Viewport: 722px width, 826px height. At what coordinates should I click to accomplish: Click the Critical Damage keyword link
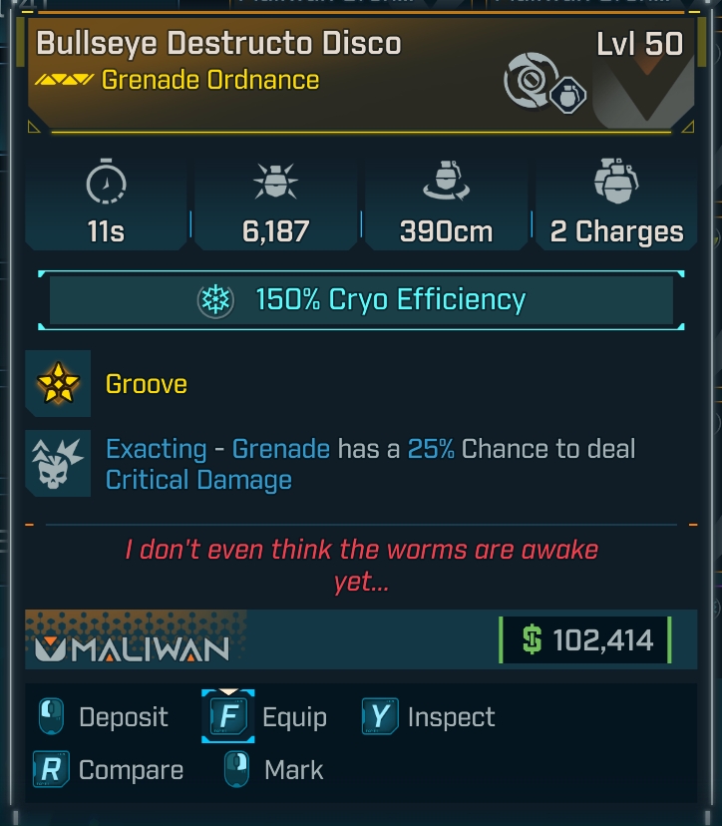[198, 480]
